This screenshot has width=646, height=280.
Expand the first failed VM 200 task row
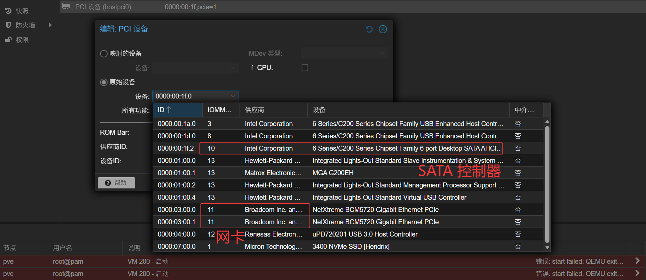pos(637,261)
